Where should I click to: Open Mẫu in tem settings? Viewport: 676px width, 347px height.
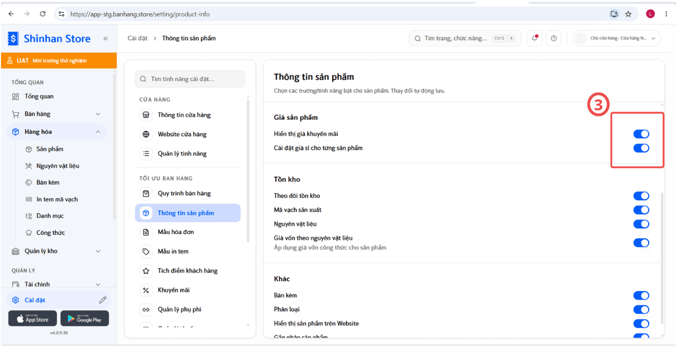point(187,251)
